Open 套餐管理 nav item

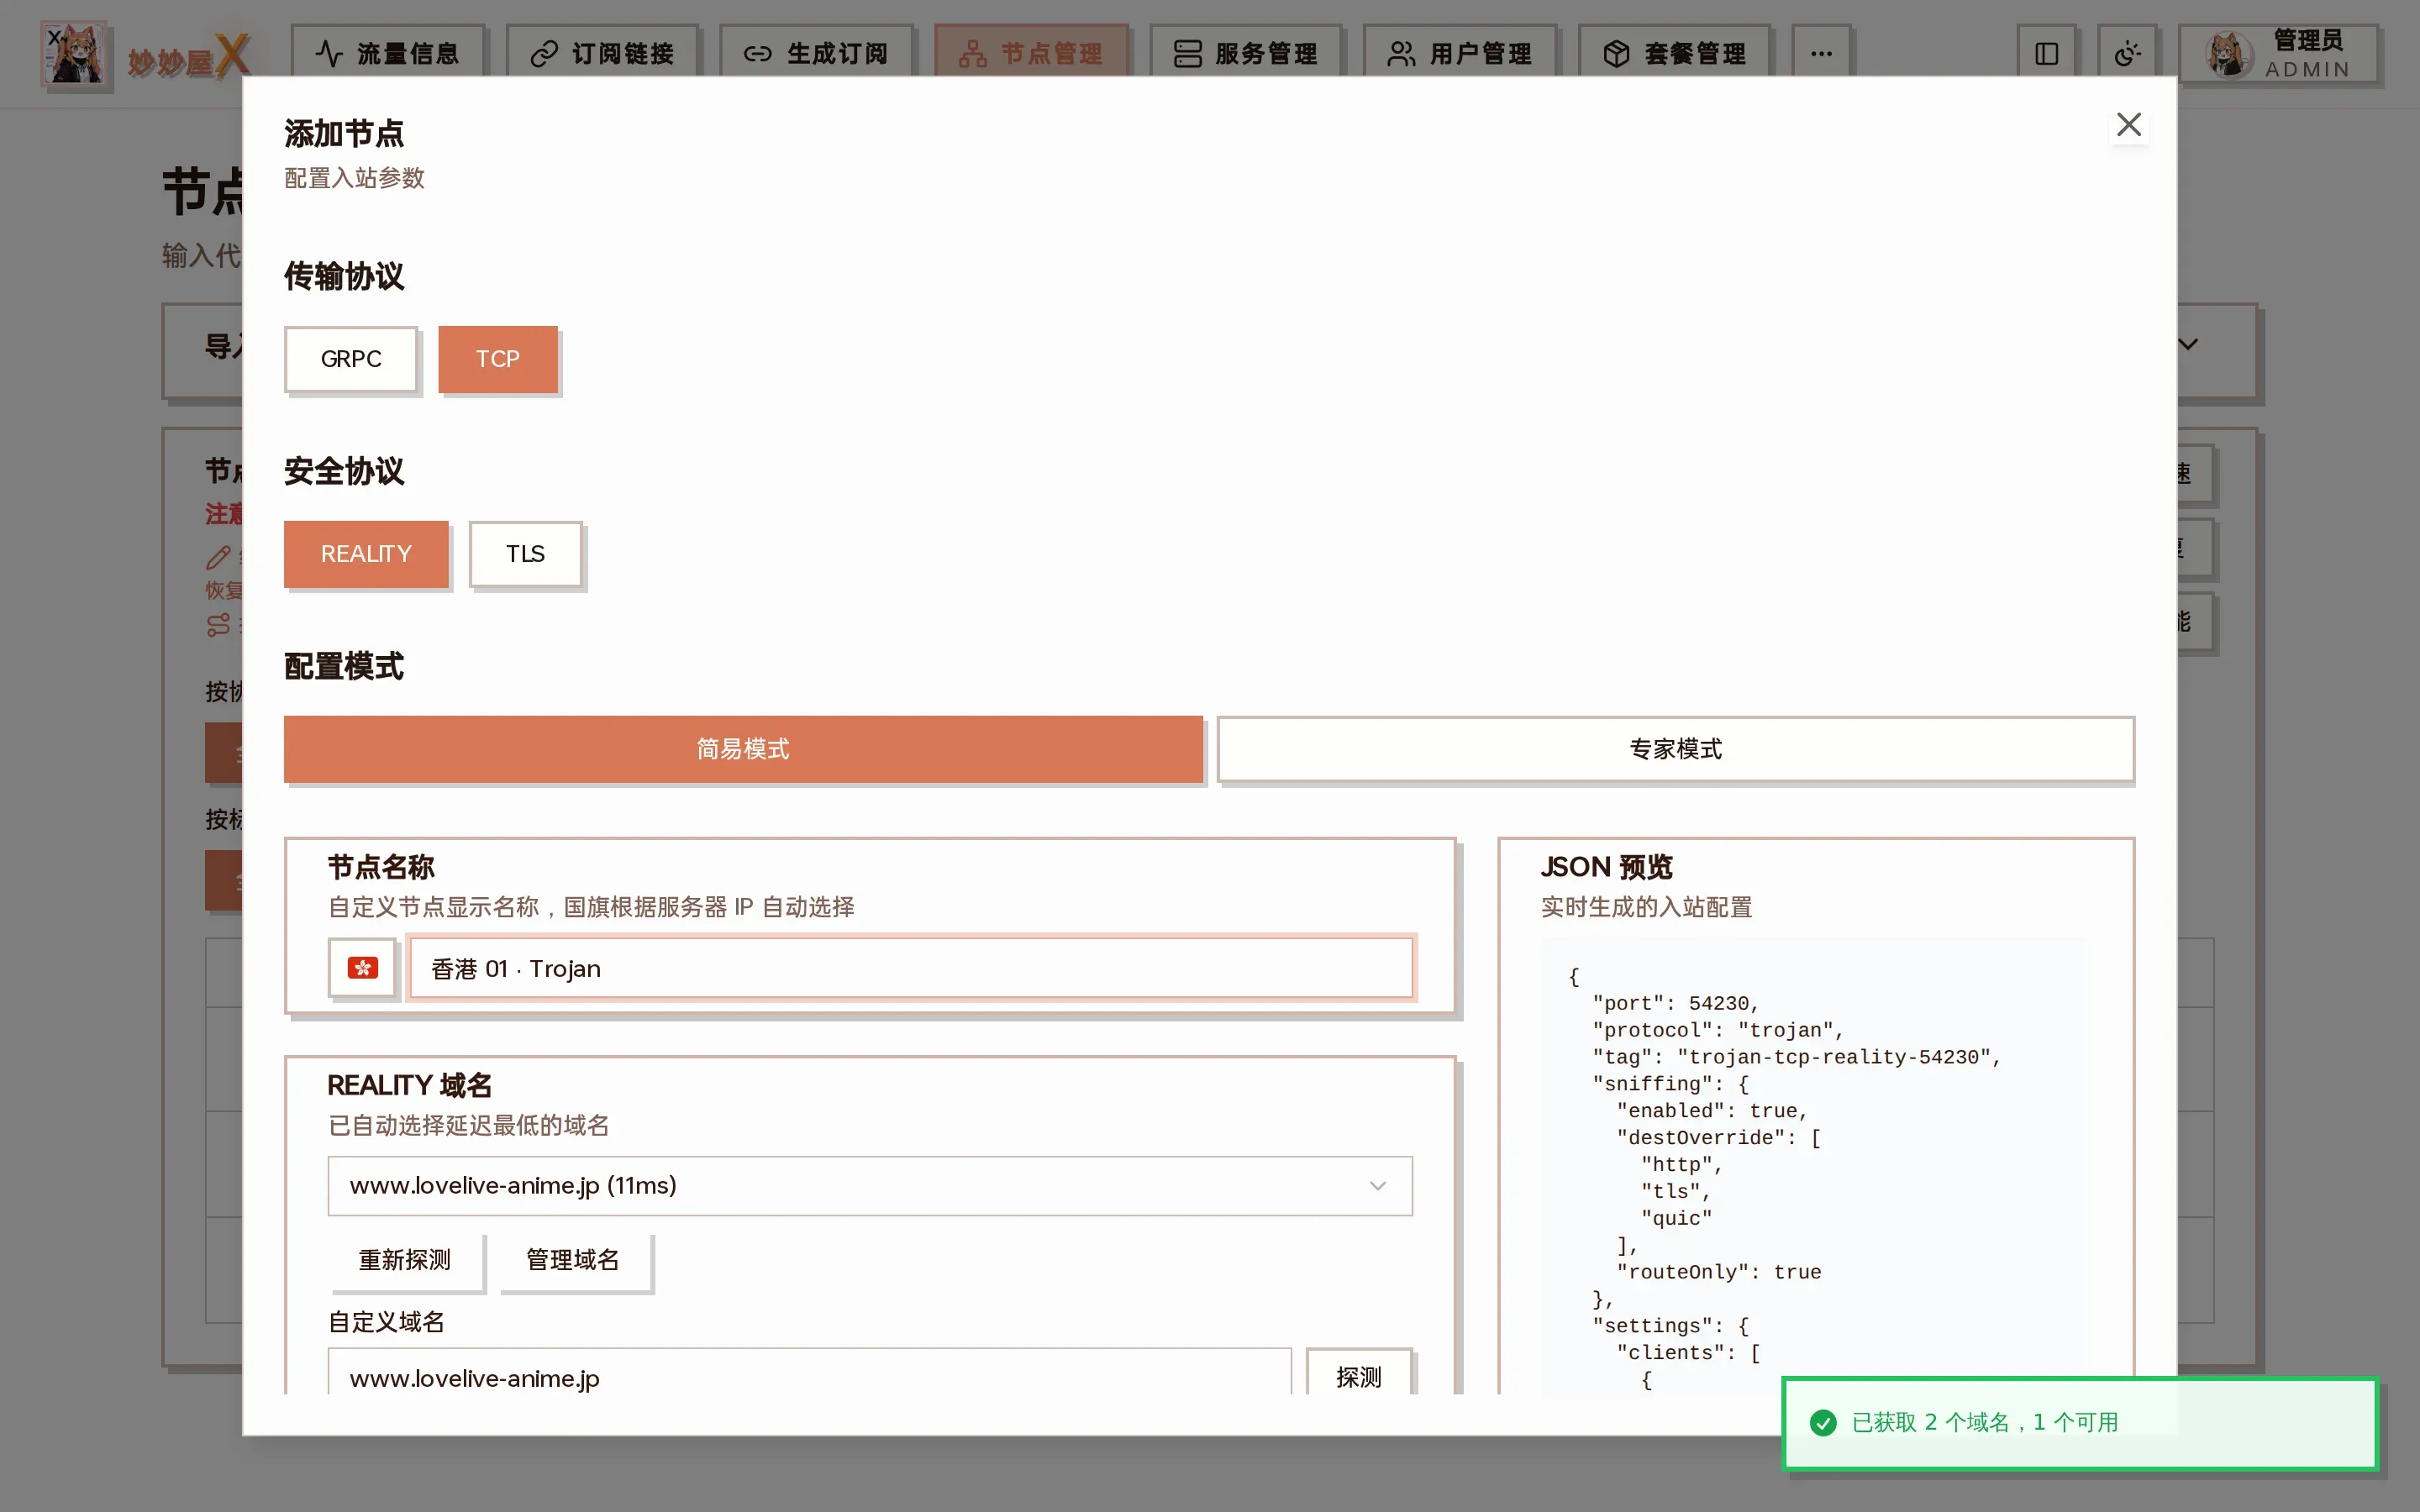(x=1675, y=53)
